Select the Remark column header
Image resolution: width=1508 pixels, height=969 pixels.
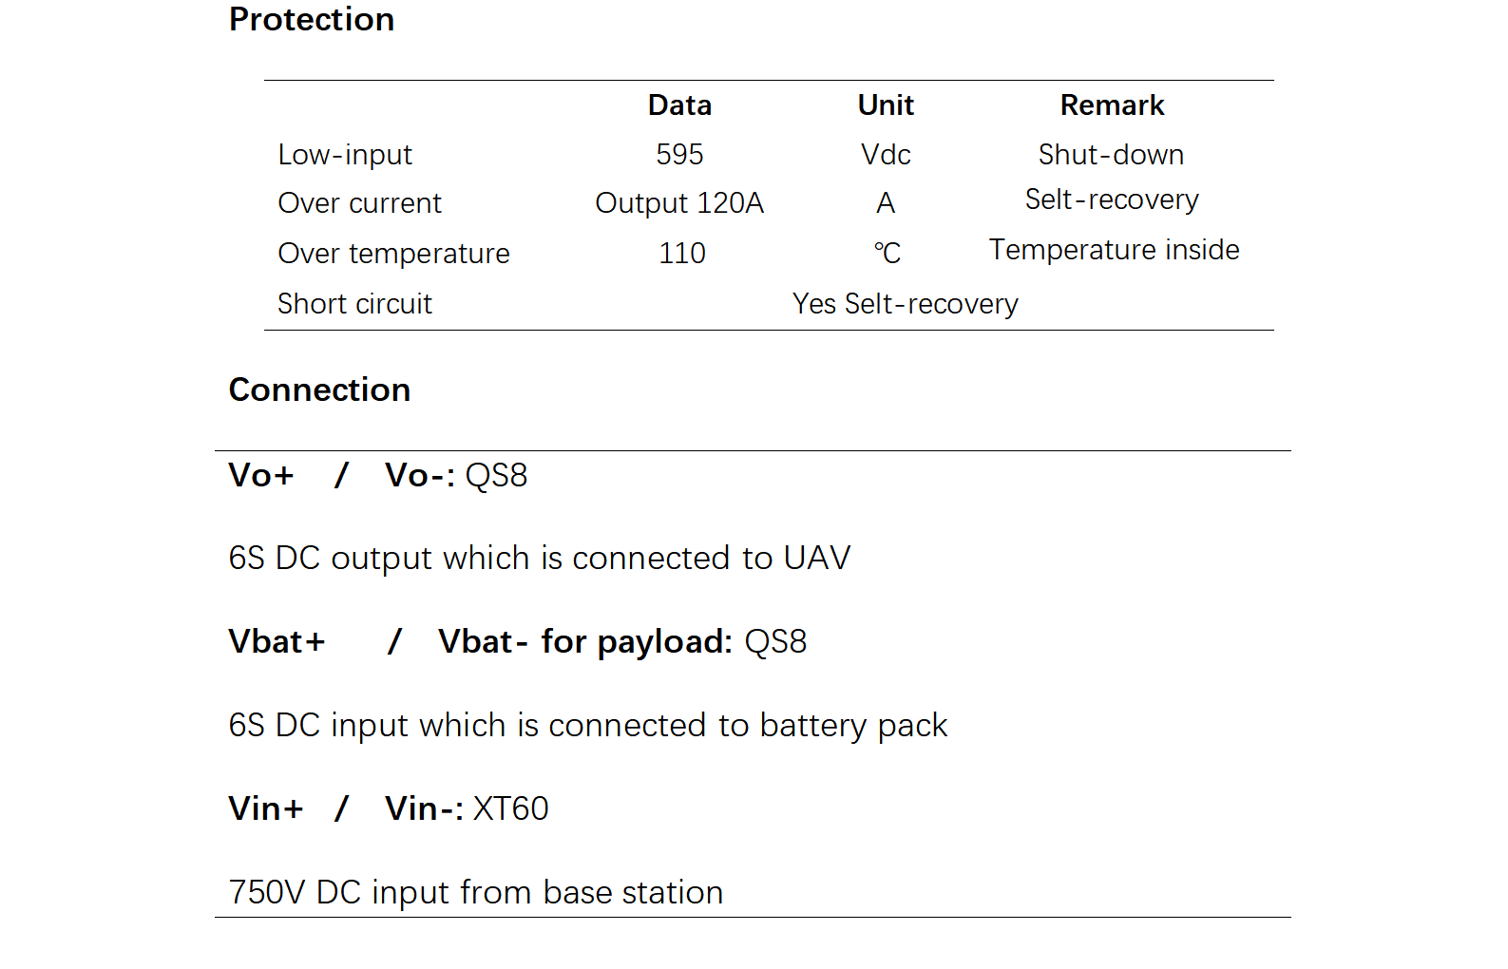[1112, 105]
